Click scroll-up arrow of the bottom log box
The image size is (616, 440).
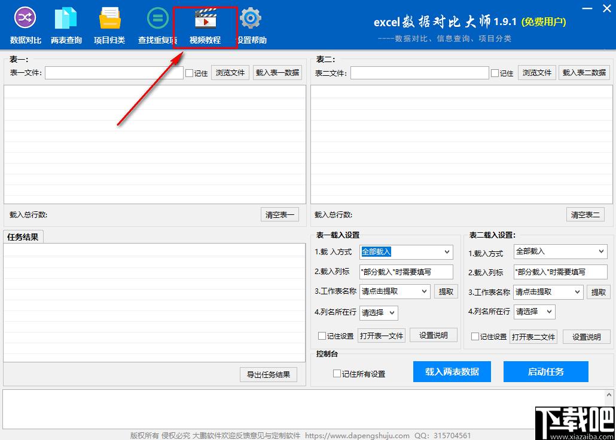(609, 395)
